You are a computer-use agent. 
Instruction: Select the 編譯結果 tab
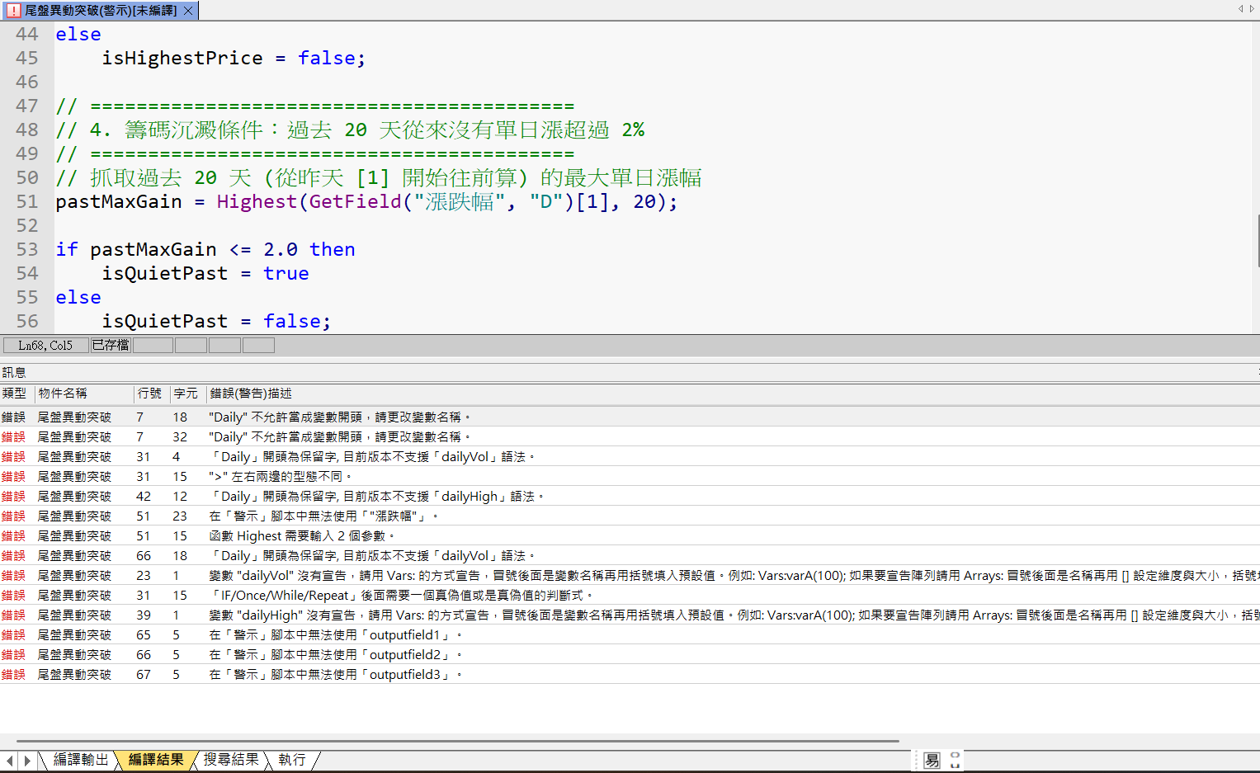pos(156,760)
